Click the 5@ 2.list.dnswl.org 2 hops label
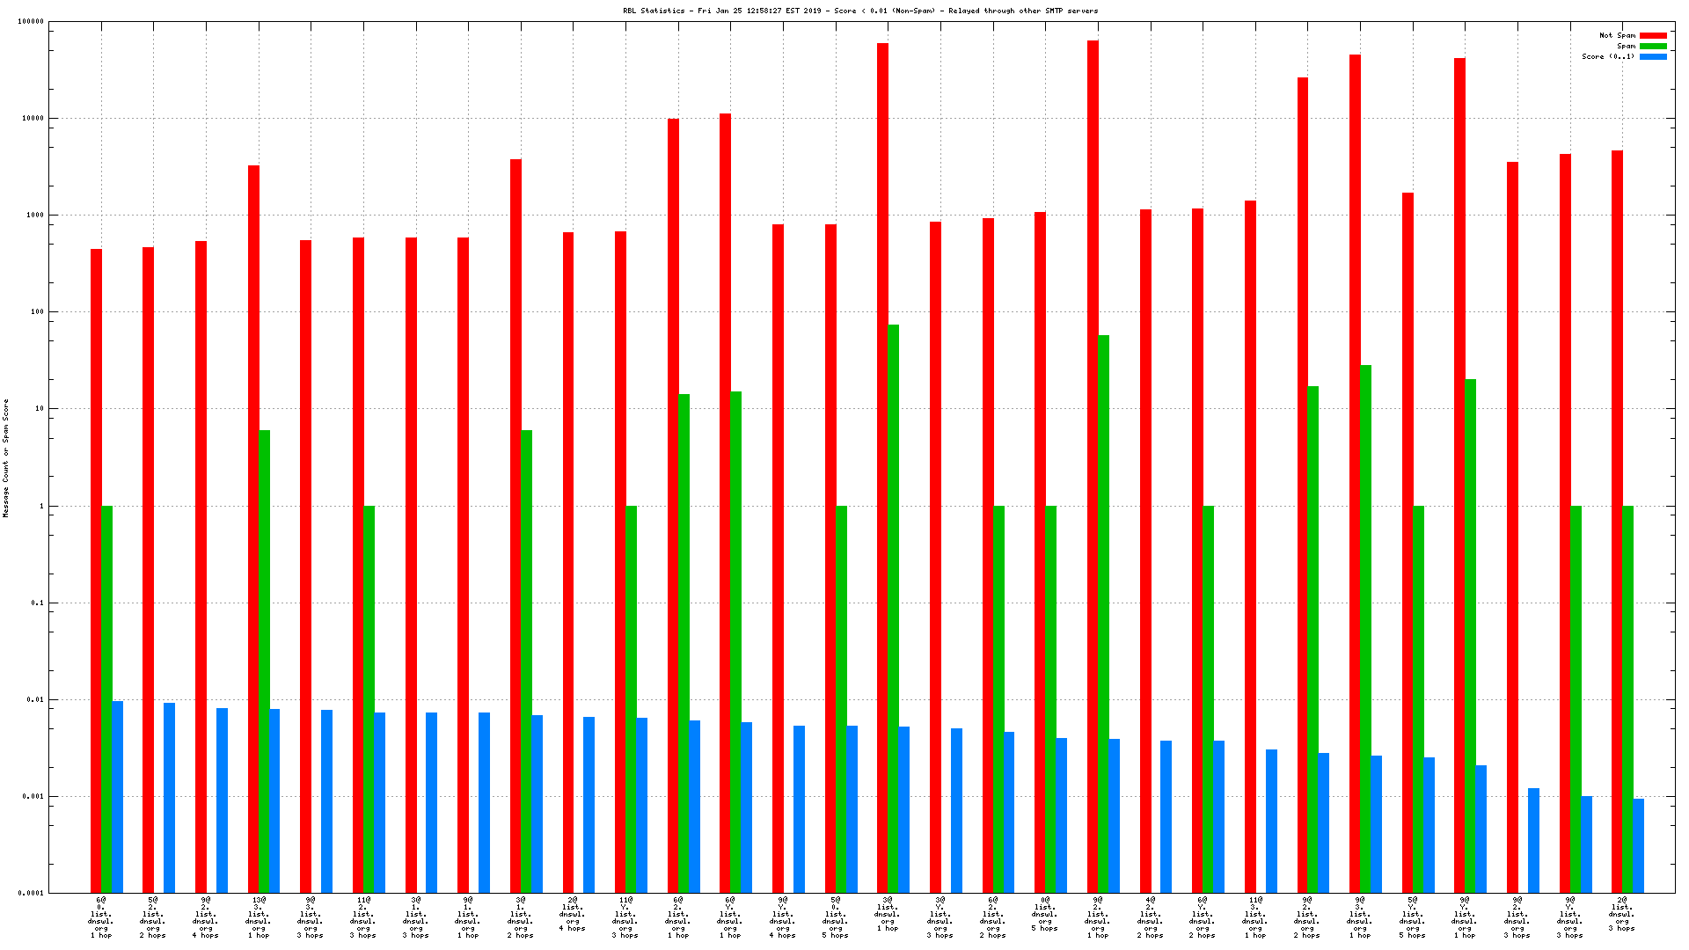 click(x=153, y=917)
